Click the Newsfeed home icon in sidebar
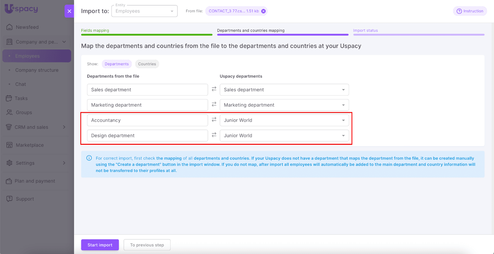Viewport: 494px width, 254px height. 10,27
